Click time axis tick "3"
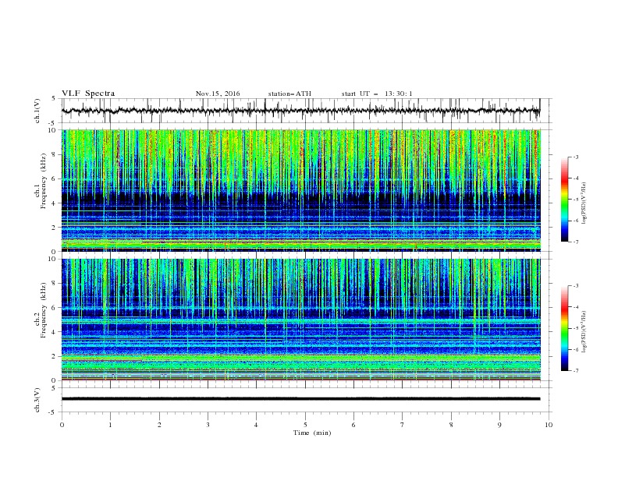618x477 pixels. (208, 425)
